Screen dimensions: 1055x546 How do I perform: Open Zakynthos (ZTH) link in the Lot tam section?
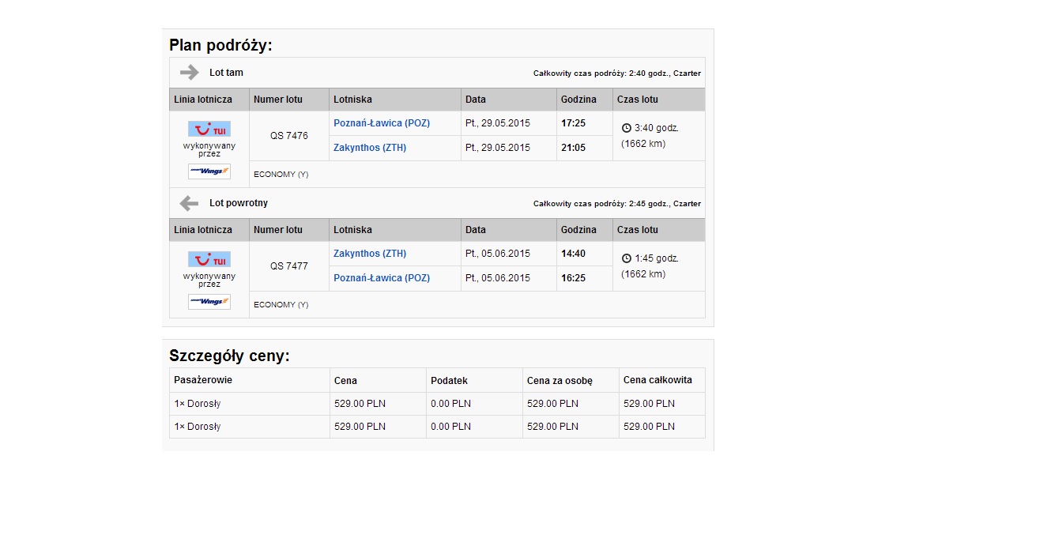[370, 148]
